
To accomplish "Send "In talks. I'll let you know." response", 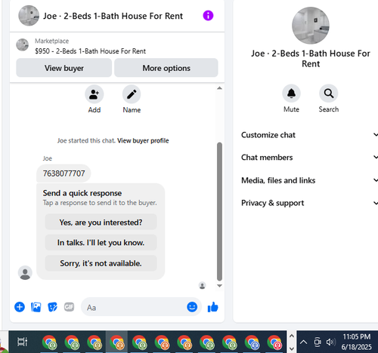I will (x=101, y=243).
